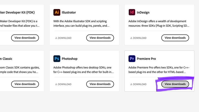Click the Photoshop Ps logo icon
The width and height of the screenshot is (199, 112).
[57, 59]
